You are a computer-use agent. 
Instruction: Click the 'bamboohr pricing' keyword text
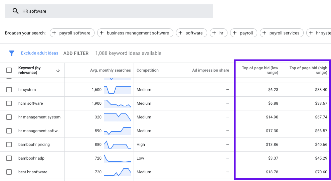[34, 145]
